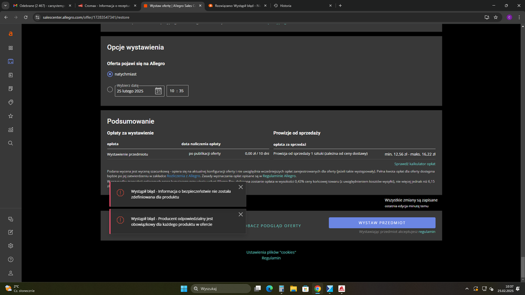Screen dimensions: 525x295
Task: Open the billing document icon in sidebar
Action: 11,89
